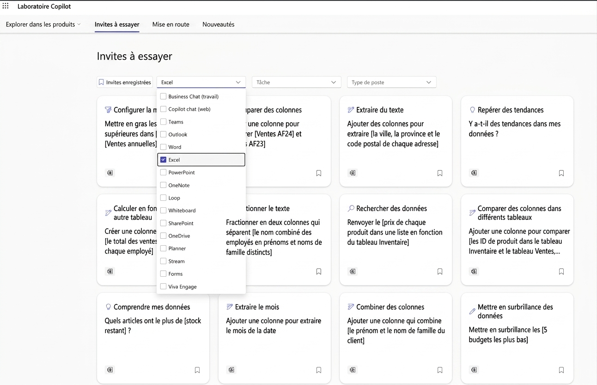Click the Excel icon on the "Calculer" card
The image size is (597, 385).
[x=110, y=271]
